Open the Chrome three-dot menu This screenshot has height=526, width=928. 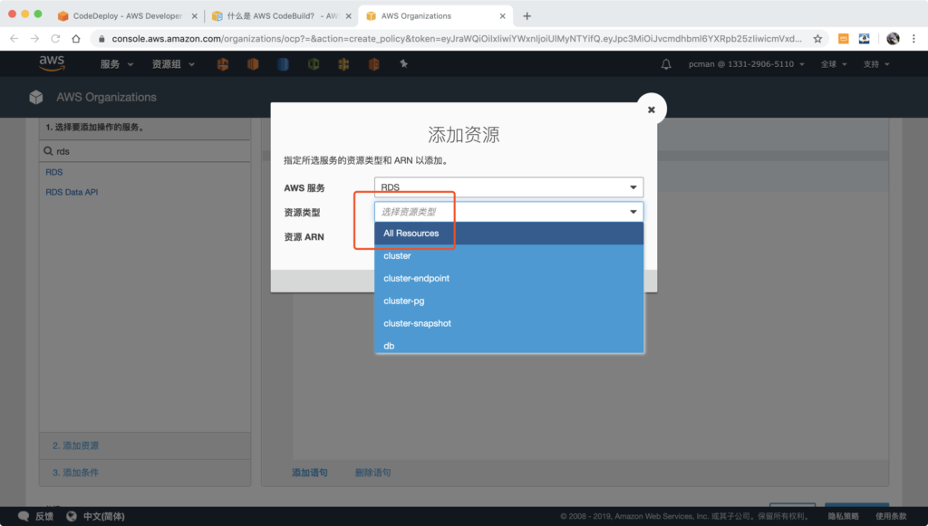(x=913, y=38)
